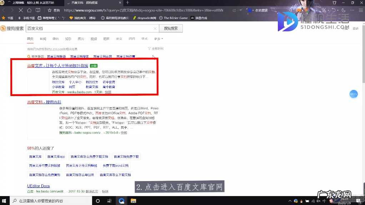Open the doyoudo官网 bookmark

point(144,18)
